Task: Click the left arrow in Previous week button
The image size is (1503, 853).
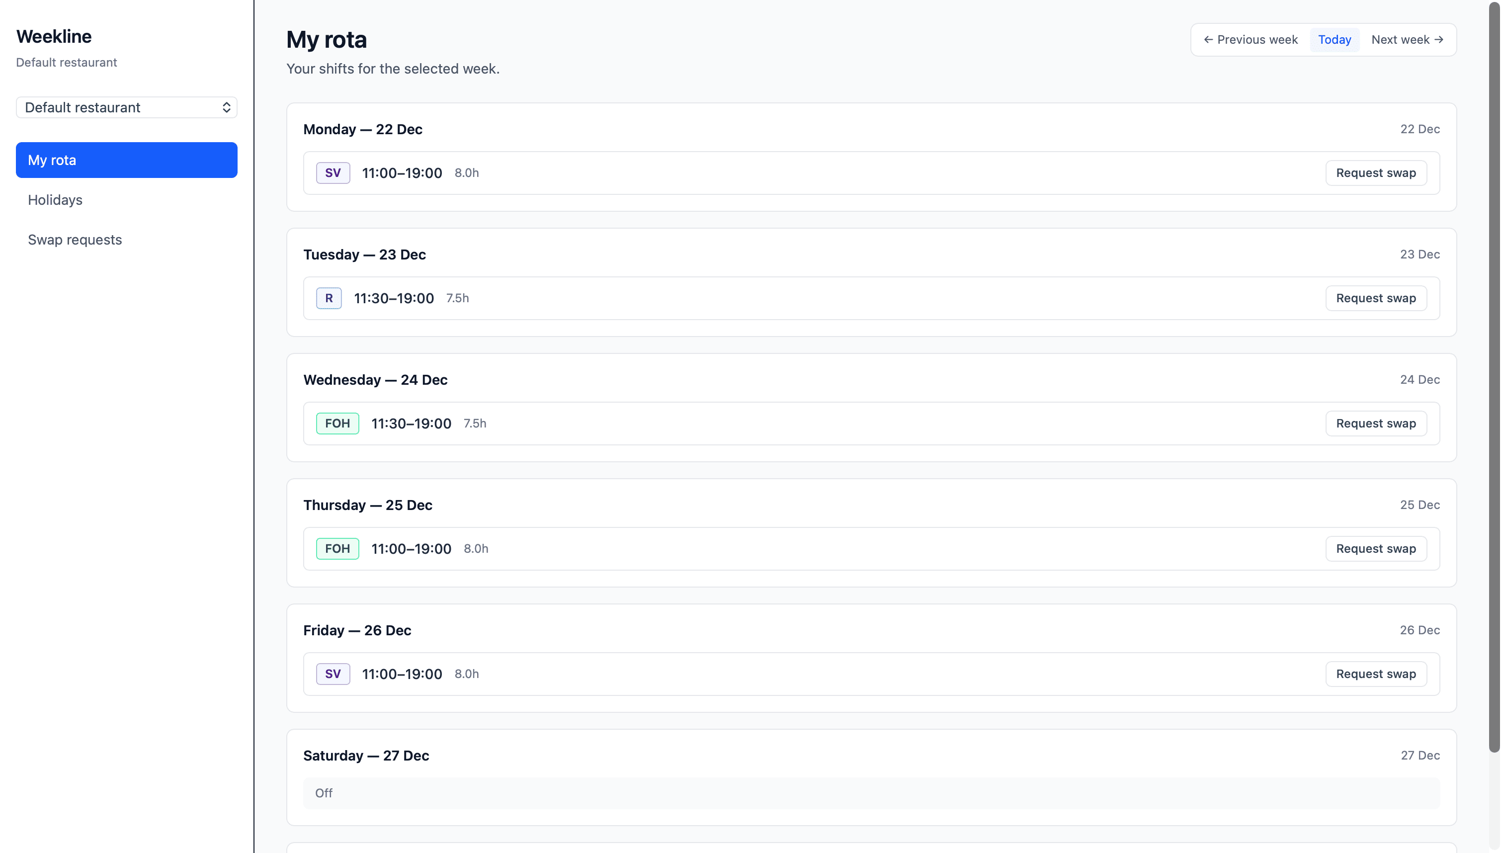Action: click(1209, 39)
